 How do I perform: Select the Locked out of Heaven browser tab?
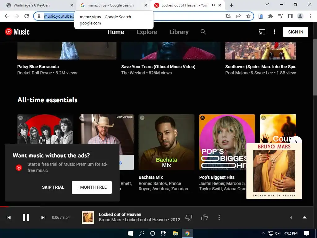pyautogui.click(x=185, y=5)
